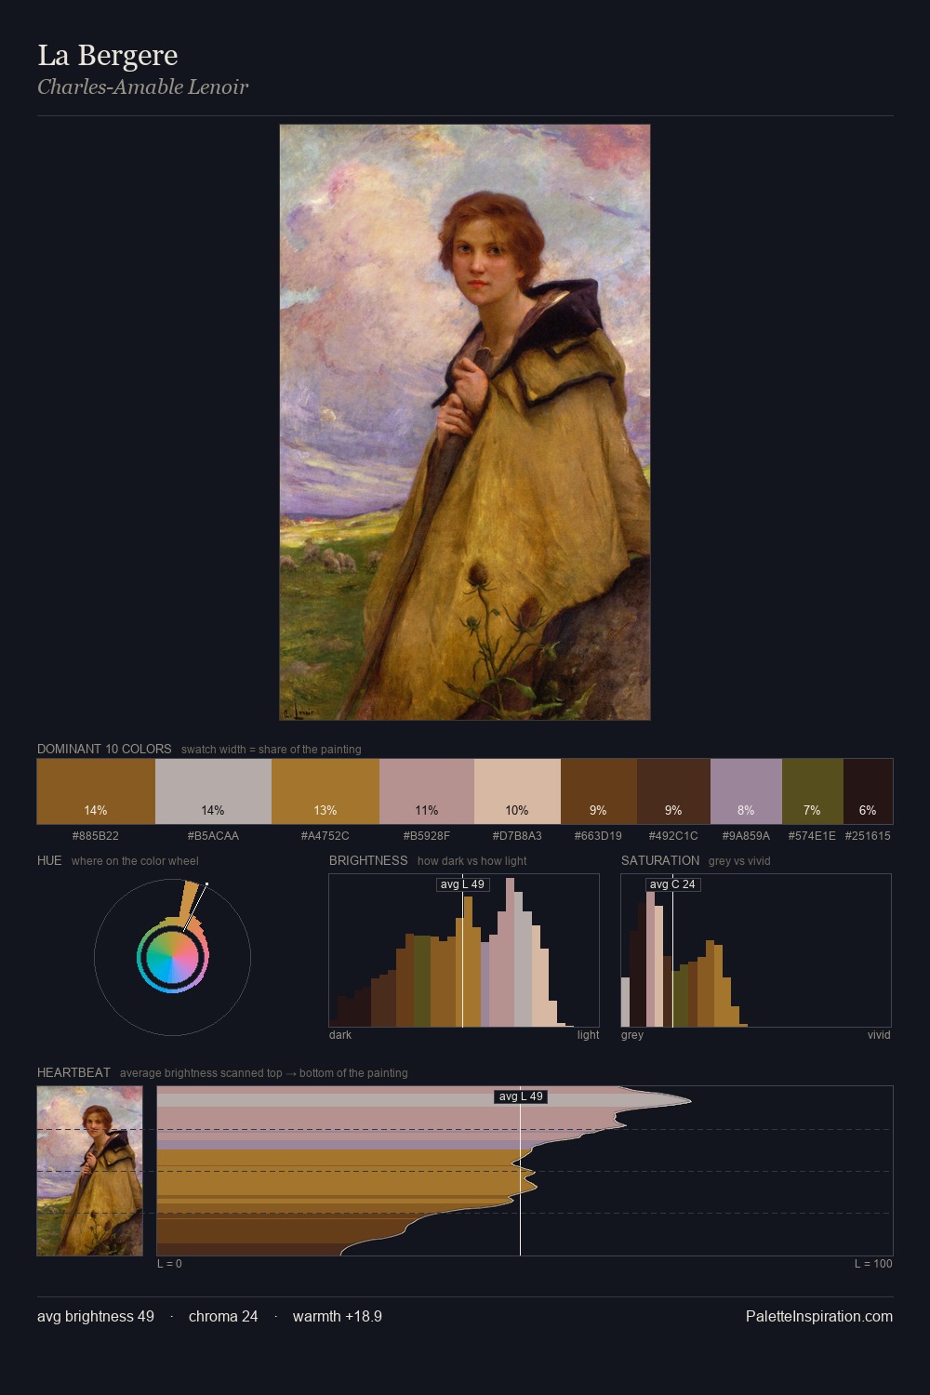Click the artist name Charles-Amable Lenoir

(x=142, y=87)
